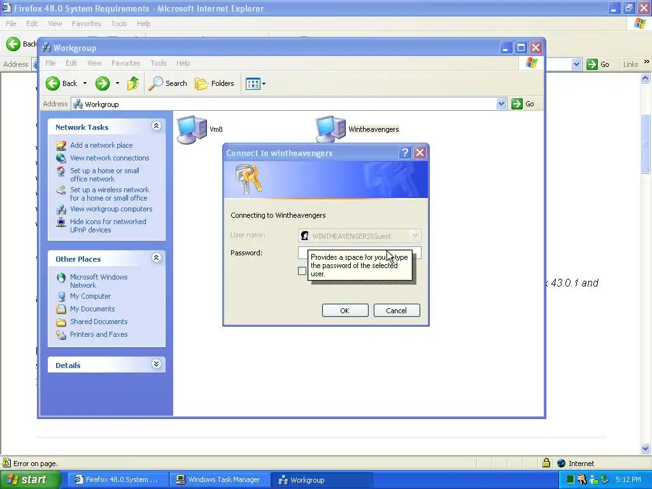652x489 pixels.
Task: Expand the Details panel
Action: point(157,364)
